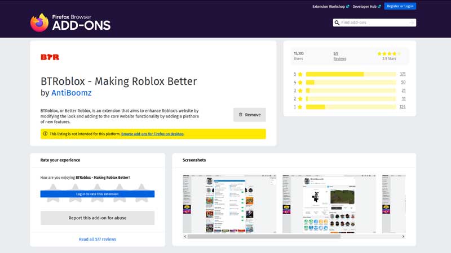Open the 50 four-star reviews count
451x253 pixels.
coord(403,82)
